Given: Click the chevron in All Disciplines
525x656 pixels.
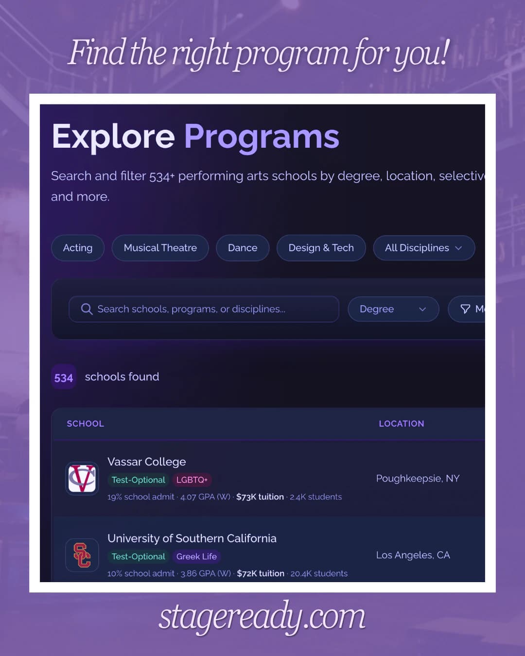Looking at the screenshot, I should pos(458,248).
